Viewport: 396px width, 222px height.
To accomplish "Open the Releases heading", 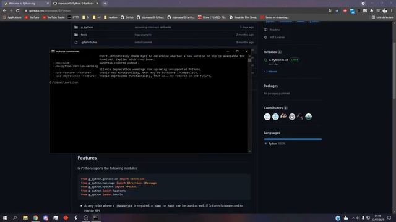I will click(x=270, y=52).
